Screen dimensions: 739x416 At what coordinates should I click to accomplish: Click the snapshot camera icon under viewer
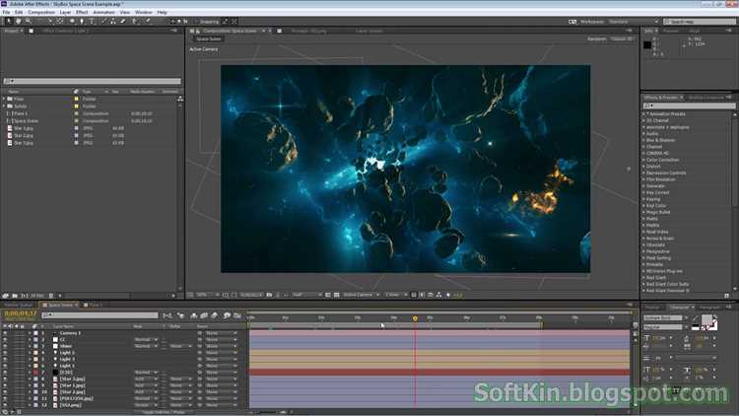(x=269, y=295)
